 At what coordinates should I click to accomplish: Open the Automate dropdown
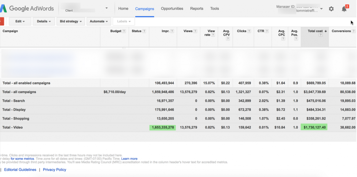tap(99, 21)
